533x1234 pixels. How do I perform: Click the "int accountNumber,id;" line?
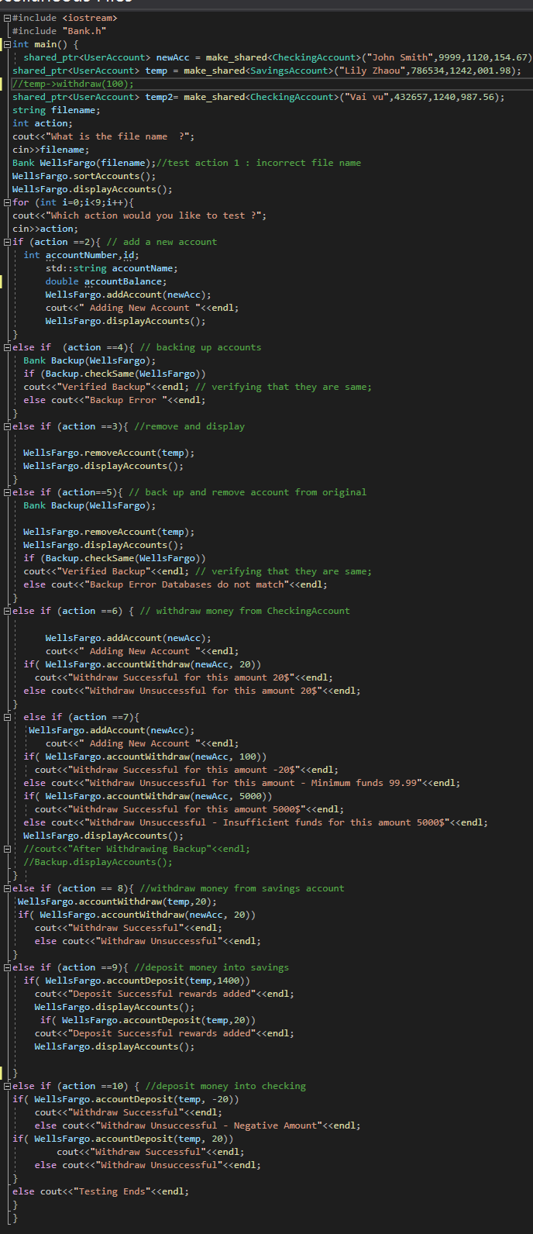click(81, 255)
